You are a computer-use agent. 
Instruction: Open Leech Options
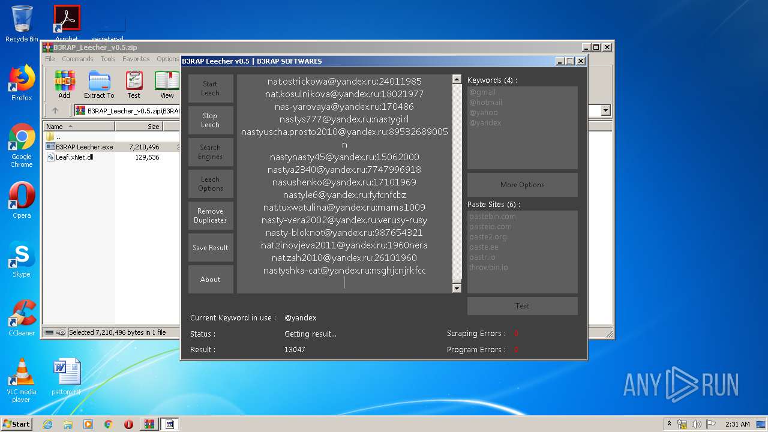pos(210,184)
